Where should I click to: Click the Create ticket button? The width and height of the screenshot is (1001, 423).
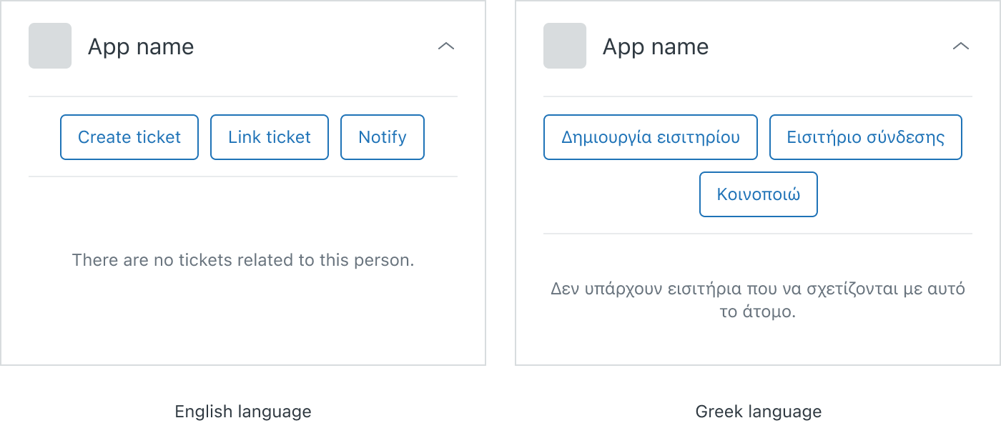(x=129, y=137)
